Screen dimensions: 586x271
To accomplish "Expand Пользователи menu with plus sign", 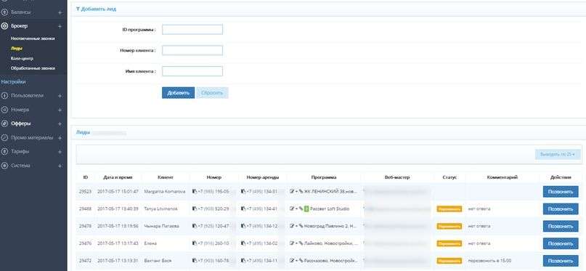I will click(x=60, y=96).
